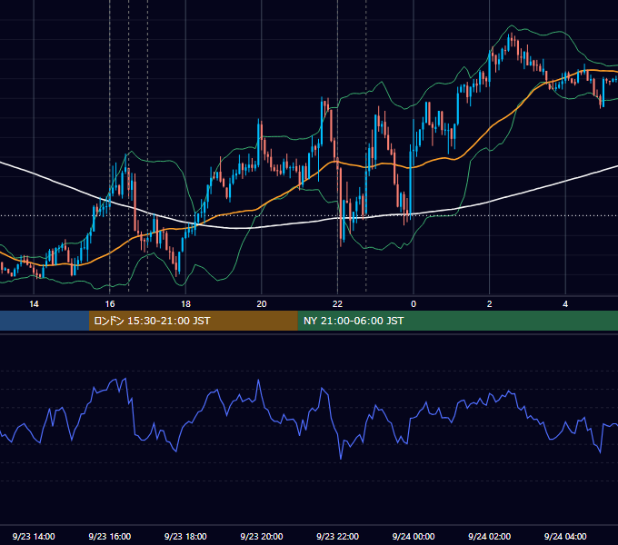618x545 pixels.
Task: Click the 9/23 18:00 date label
Action: (x=185, y=536)
